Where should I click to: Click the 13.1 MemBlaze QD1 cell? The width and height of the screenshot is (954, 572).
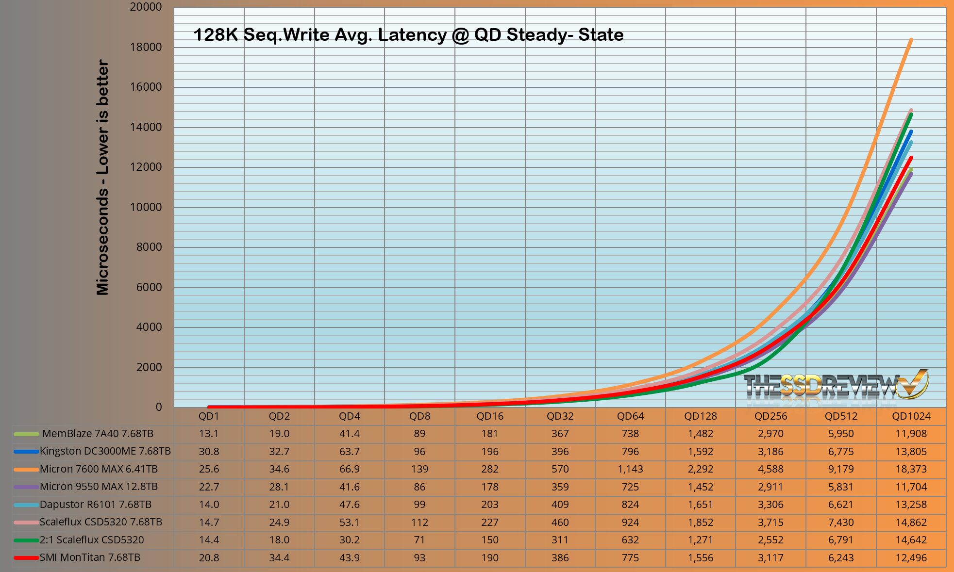point(209,434)
